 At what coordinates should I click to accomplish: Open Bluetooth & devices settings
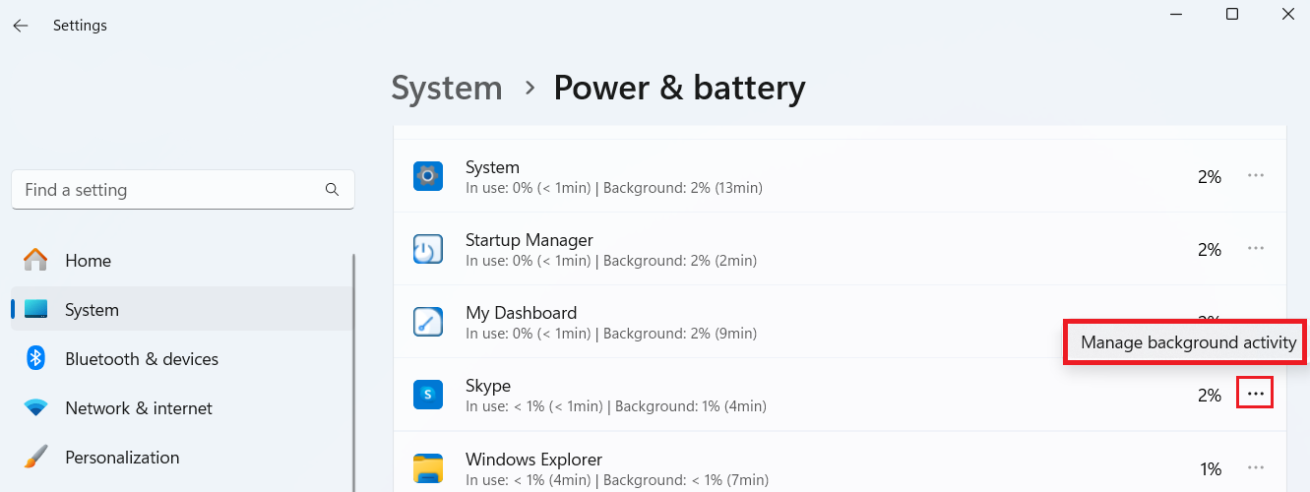(x=182, y=359)
